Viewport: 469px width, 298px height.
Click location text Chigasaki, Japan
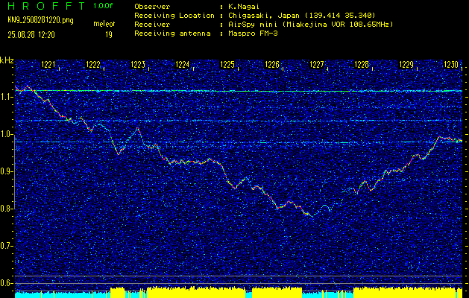pos(264,15)
